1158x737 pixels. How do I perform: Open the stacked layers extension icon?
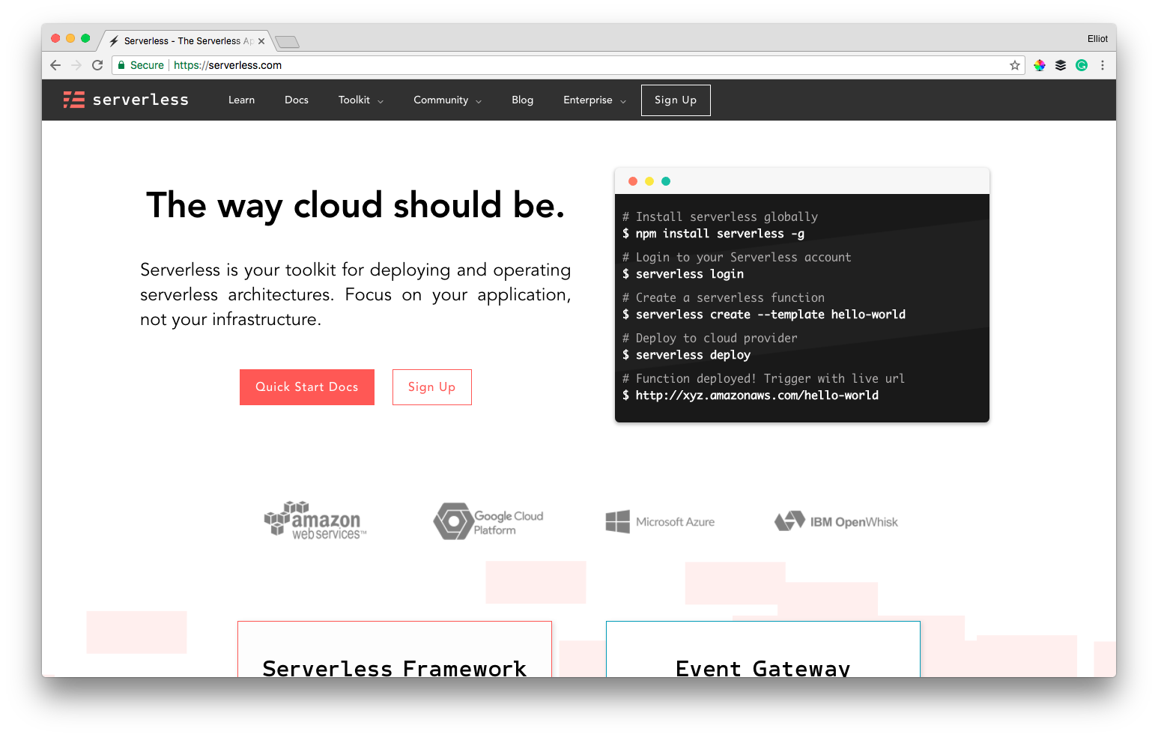point(1061,65)
